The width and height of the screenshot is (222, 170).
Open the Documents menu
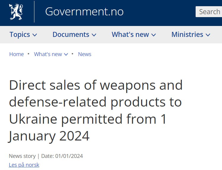(71, 35)
